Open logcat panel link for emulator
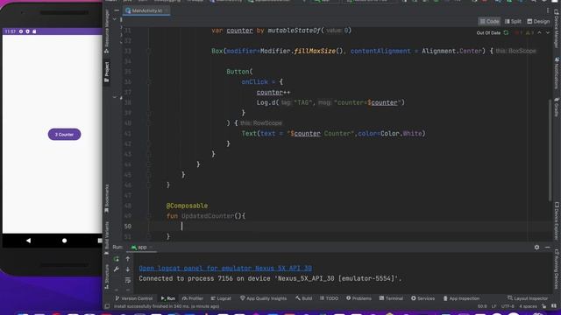 (x=225, y=269)
